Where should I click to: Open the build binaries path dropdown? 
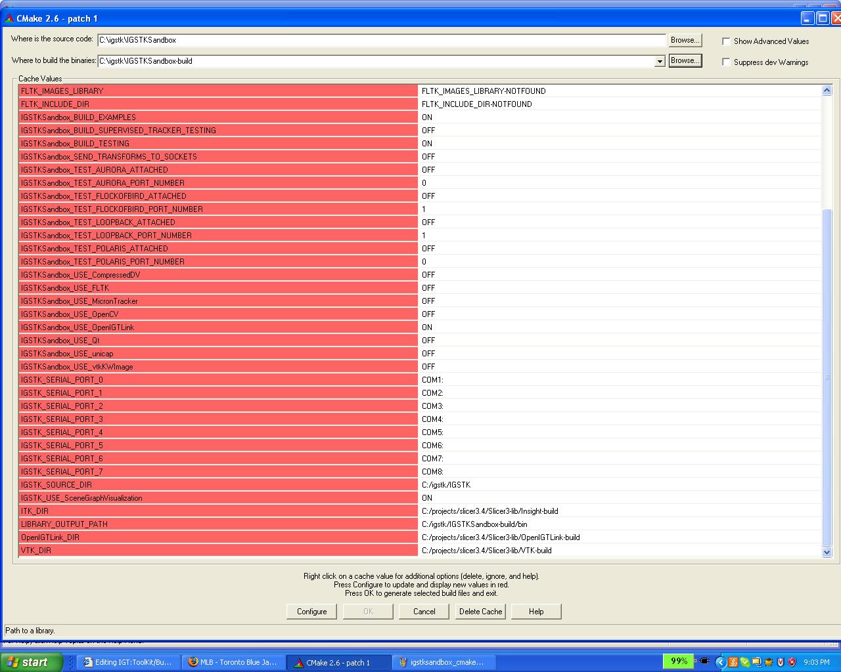coord(660,61)
